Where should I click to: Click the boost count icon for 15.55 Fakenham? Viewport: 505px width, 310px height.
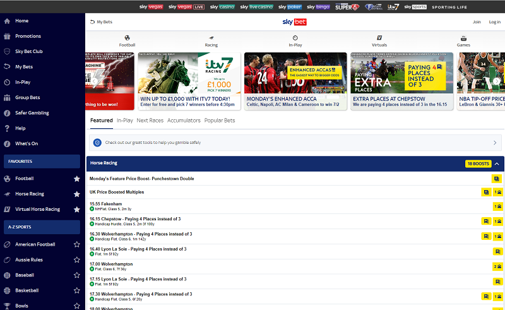pyautogui.click(x=497, y=206)
